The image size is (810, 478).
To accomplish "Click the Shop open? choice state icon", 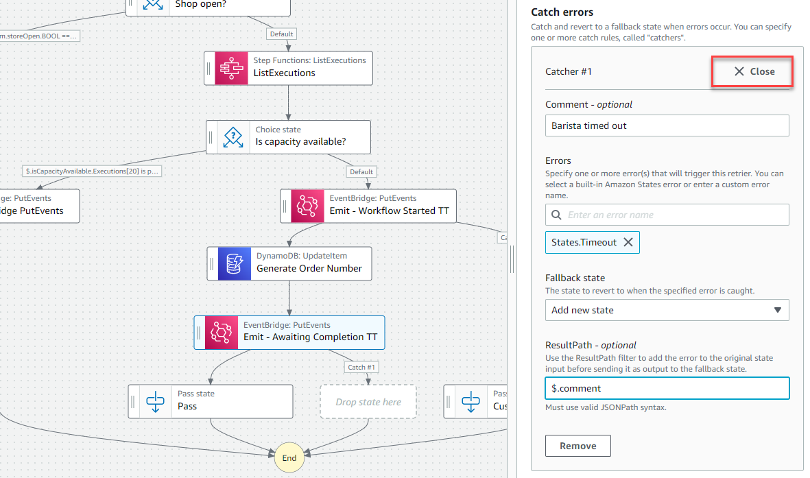I will click(x=153, y=5).
